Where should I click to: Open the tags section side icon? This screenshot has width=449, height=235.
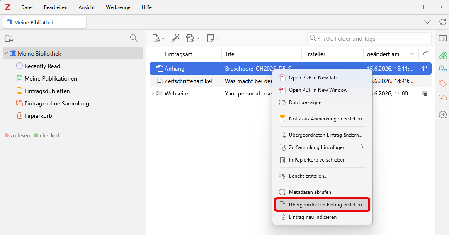(x=443, y=83)
